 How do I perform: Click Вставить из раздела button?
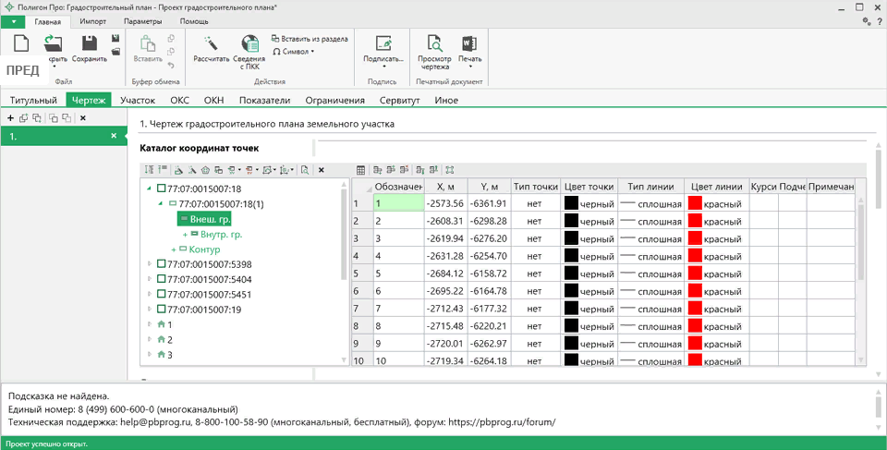point(310,39)
